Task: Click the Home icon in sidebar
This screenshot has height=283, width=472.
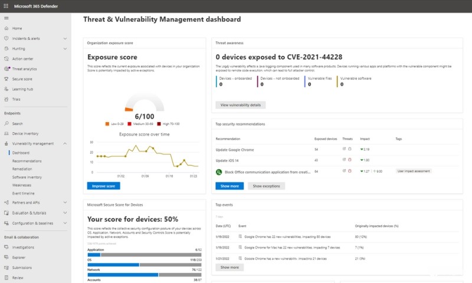Action: pos(6,28)
